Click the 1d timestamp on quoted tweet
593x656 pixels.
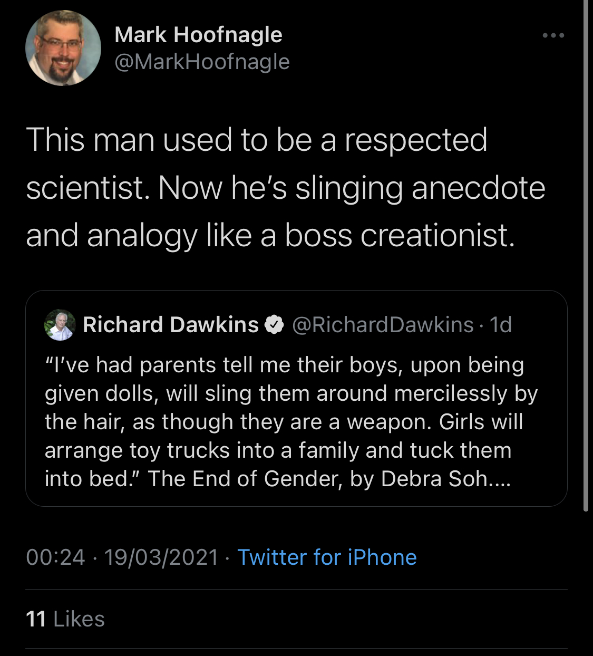click(x=501, y=325)
